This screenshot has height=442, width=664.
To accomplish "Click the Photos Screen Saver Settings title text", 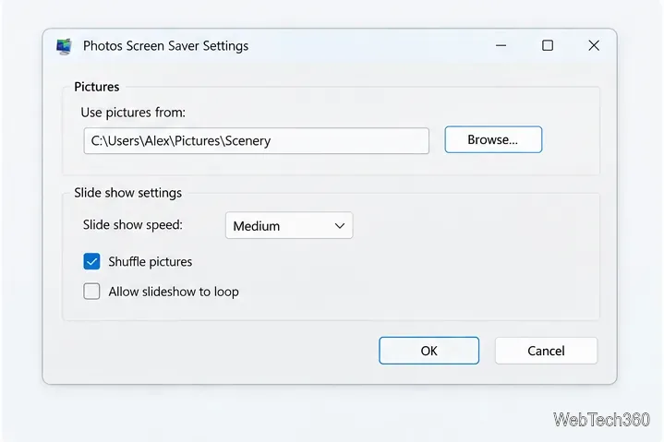I will coord(165,46).
